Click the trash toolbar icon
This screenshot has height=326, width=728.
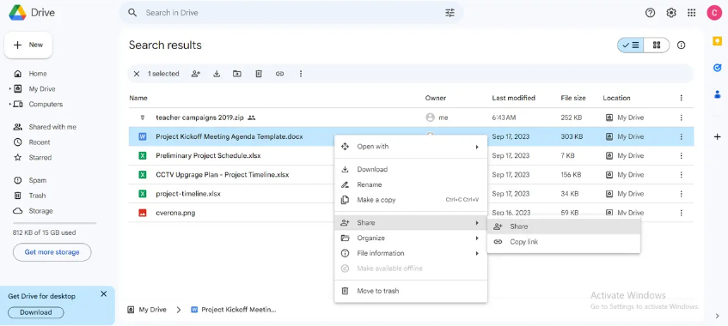tap(259, 74)
